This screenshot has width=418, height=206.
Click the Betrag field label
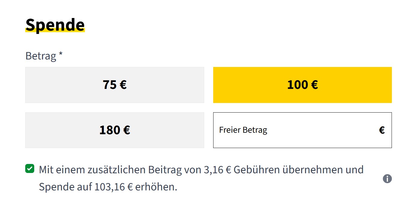(x=41, y=56)
